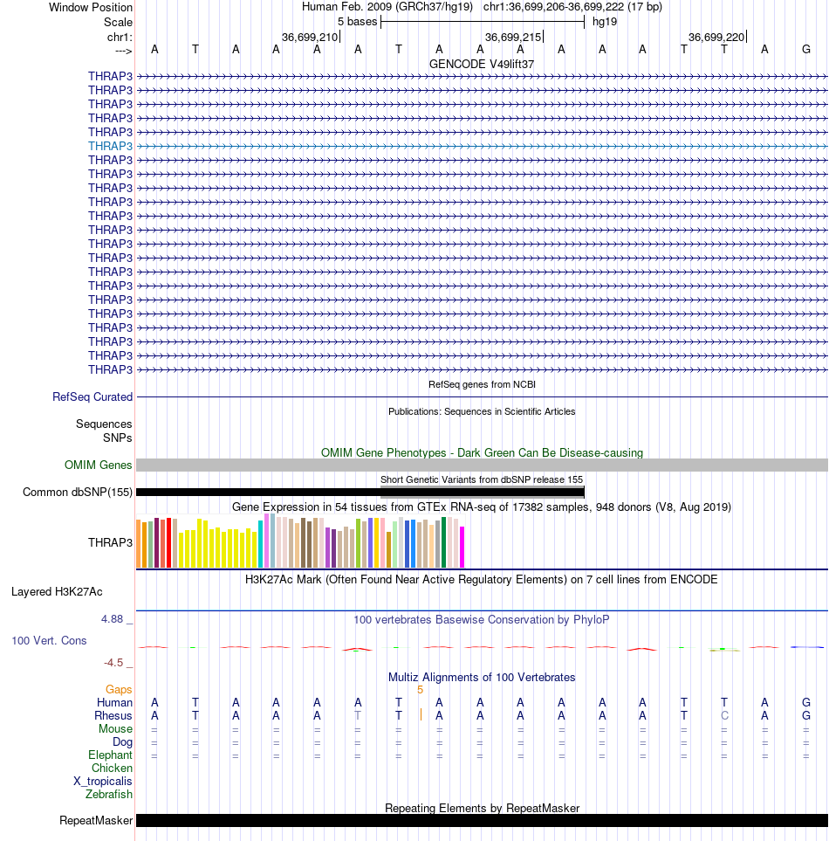Click the Dog alignment row label
Screen dimensions: 829x841
[x=122, y=742]
